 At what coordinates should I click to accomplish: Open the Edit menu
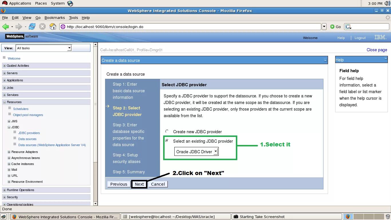click(x=15, y=17)
